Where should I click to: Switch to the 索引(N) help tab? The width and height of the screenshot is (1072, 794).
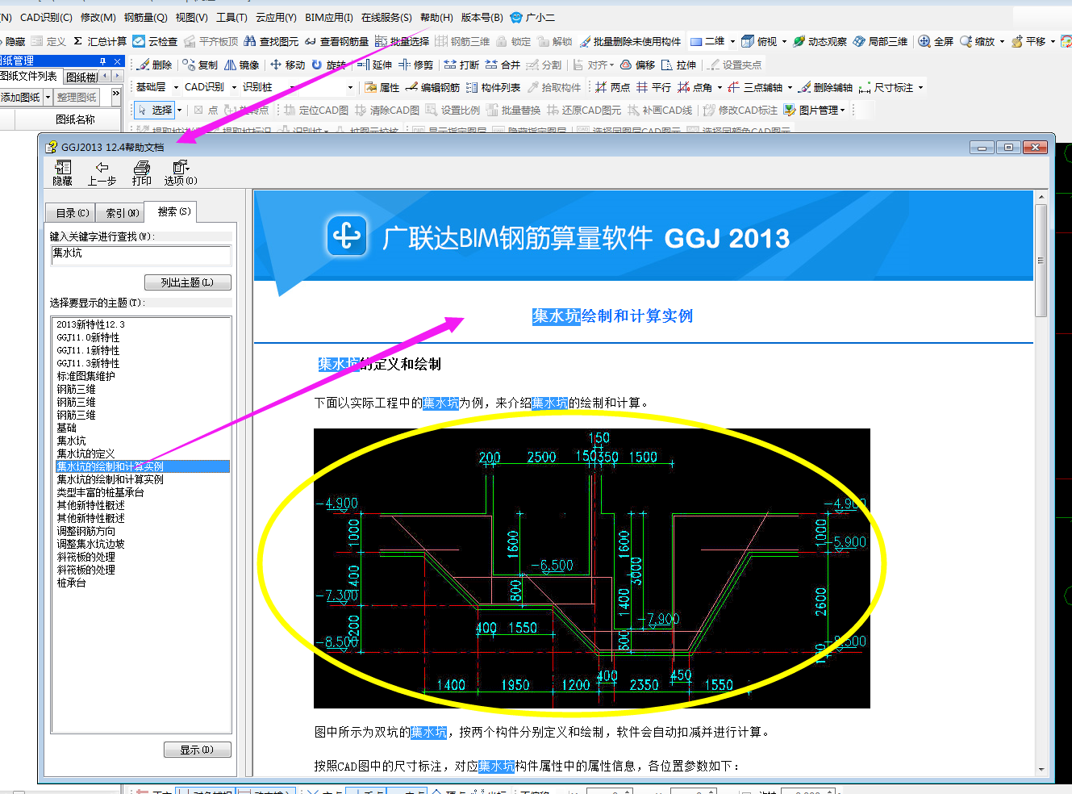pos(123,213)
